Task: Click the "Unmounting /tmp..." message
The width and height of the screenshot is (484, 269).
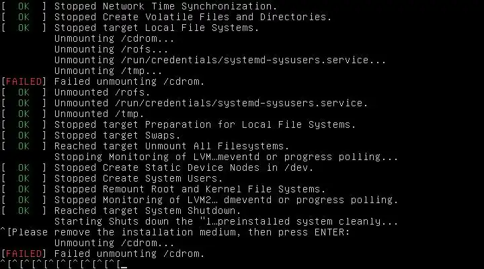Action: click(99, 71)
